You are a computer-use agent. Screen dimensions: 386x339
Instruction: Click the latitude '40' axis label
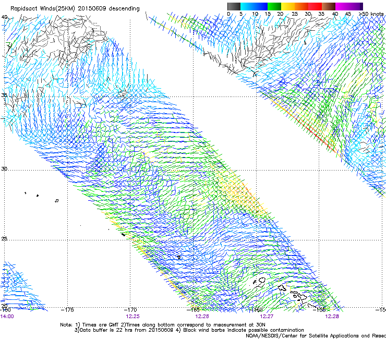click(x=4, y=17)
